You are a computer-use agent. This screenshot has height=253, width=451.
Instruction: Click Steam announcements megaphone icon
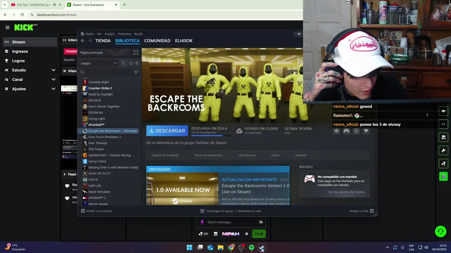[x=299, y=34]
